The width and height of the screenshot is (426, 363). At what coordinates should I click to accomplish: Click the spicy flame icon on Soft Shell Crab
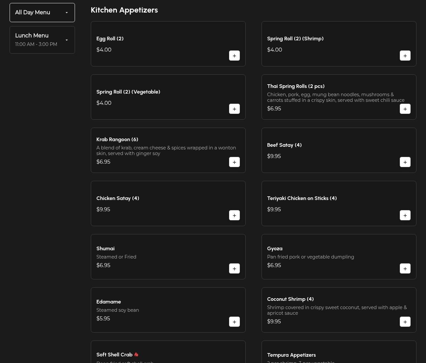pyautogui.click(x=136, y=354)
